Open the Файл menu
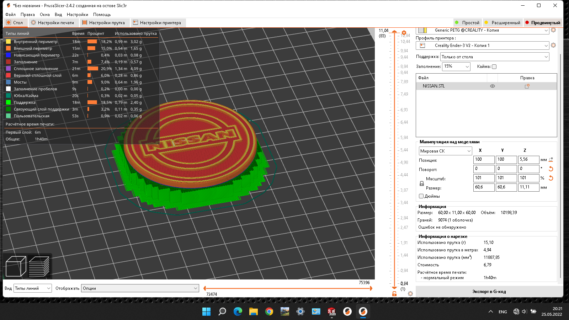Viewport: 569px width, 320px height. tap(10, 15)
